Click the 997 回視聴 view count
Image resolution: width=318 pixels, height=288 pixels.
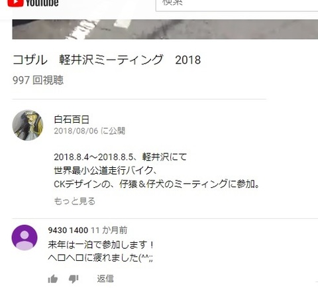tap(38, 80)
